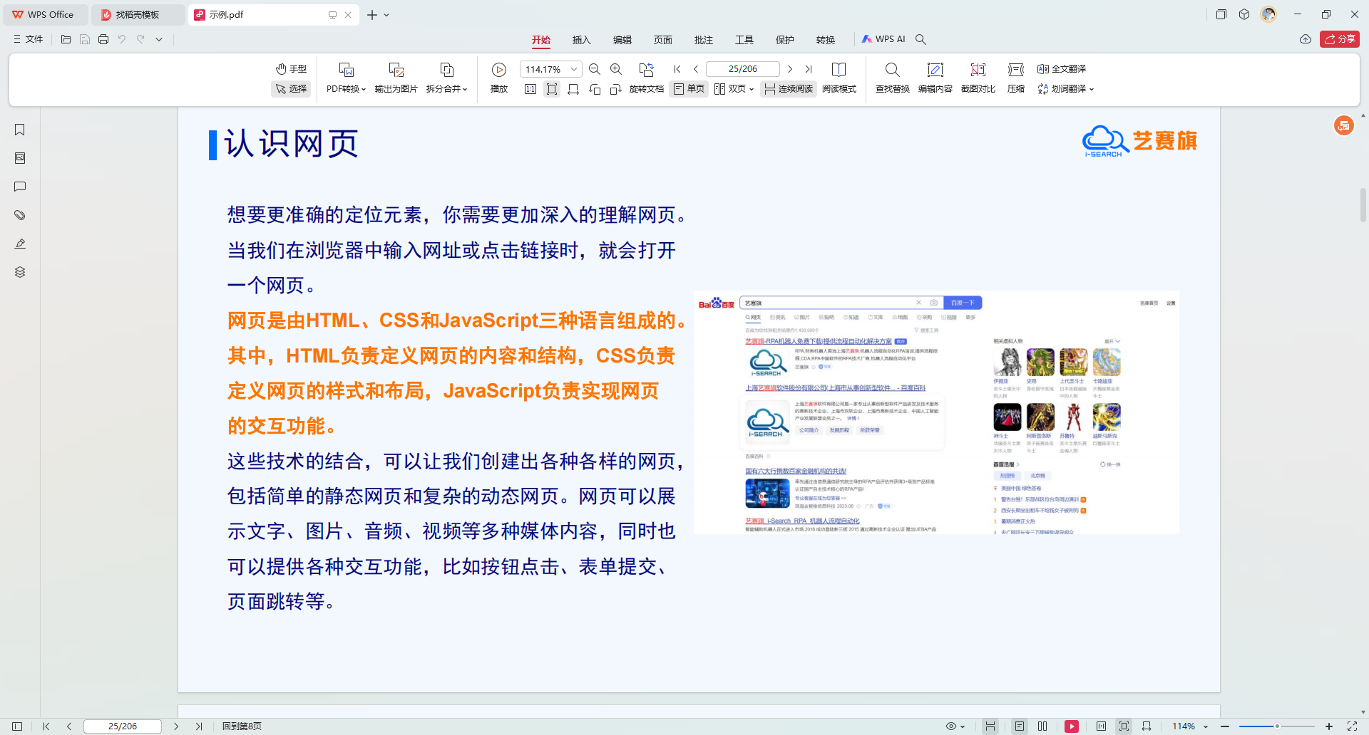Screen dimensions: 1369x735
Task: Expand the 划词翻译 dropdown
Action: [x=1065, y=89]
